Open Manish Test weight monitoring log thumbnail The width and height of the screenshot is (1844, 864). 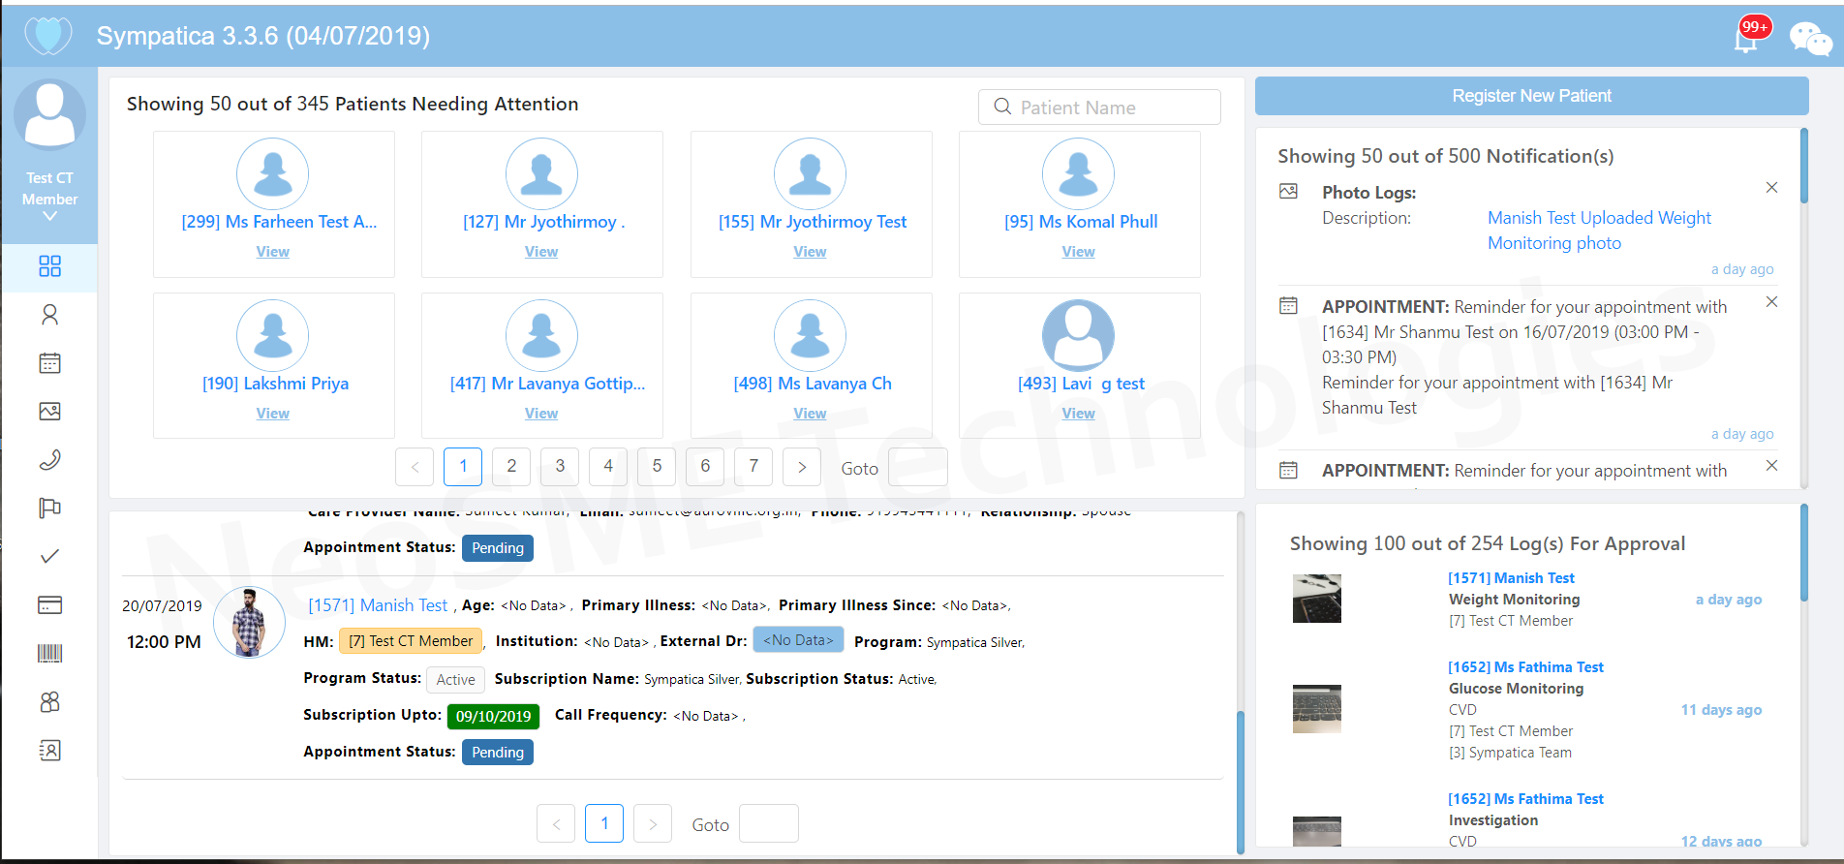1317,599
